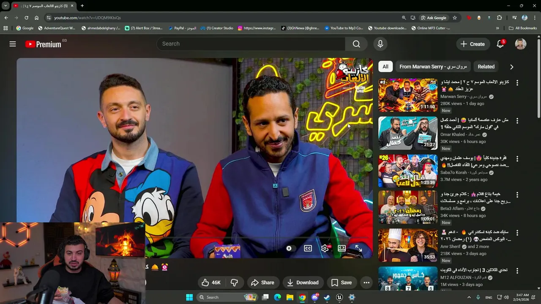Show hidden system tray icons

[x=469, y=297]
